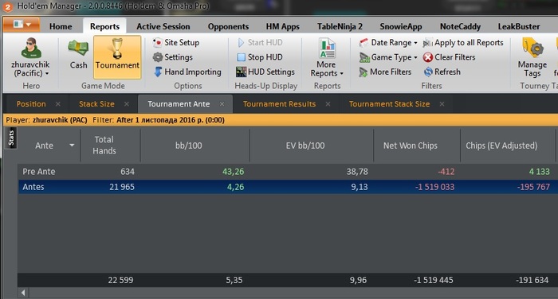Switch game mode to Cash
Viewport: 558px width, 299px height.
[x=78, y=55]
